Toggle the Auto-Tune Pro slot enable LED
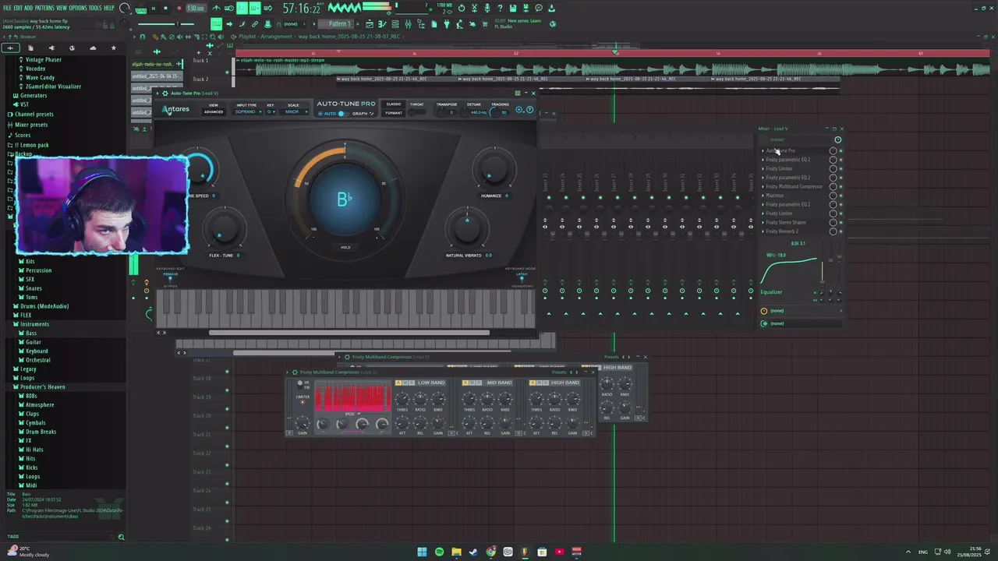The height and width of the screenshot is (561, 998). pyautogui.click(x=841, y=150)
